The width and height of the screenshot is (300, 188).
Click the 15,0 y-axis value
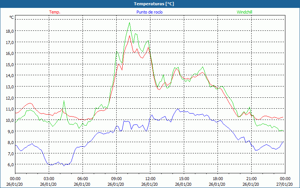[x=10, y=64]
